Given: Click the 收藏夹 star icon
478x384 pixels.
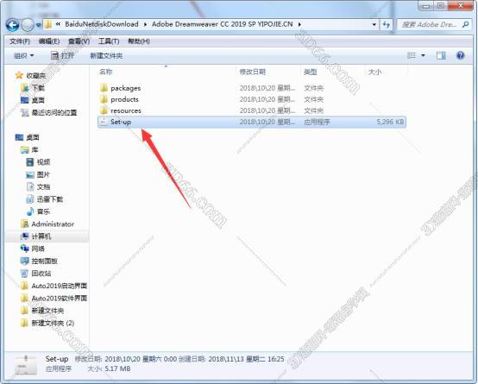Looking at the screenshot, I should pos(19,75).
